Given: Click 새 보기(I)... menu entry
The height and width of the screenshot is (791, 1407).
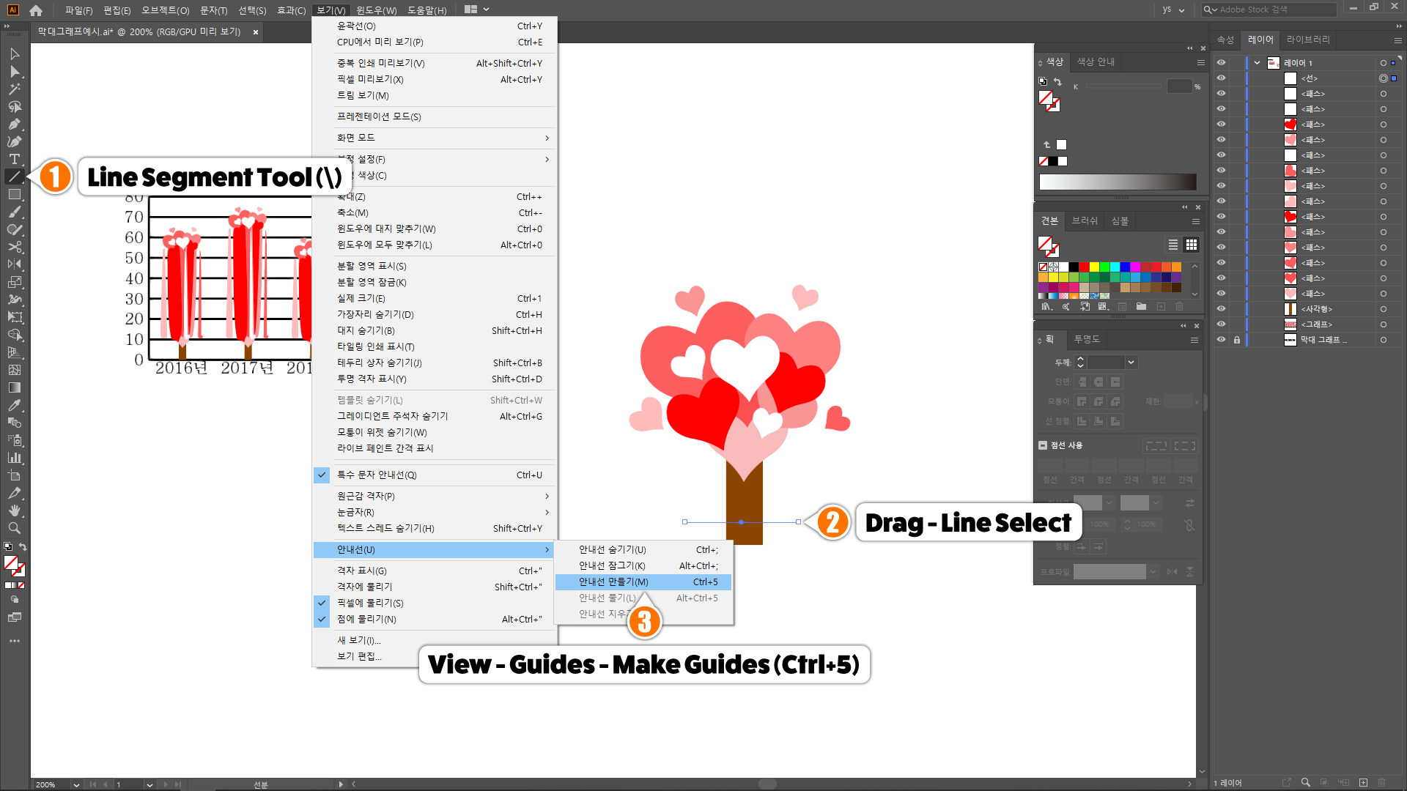Looking at the screenshot, I should click(434, 640).
